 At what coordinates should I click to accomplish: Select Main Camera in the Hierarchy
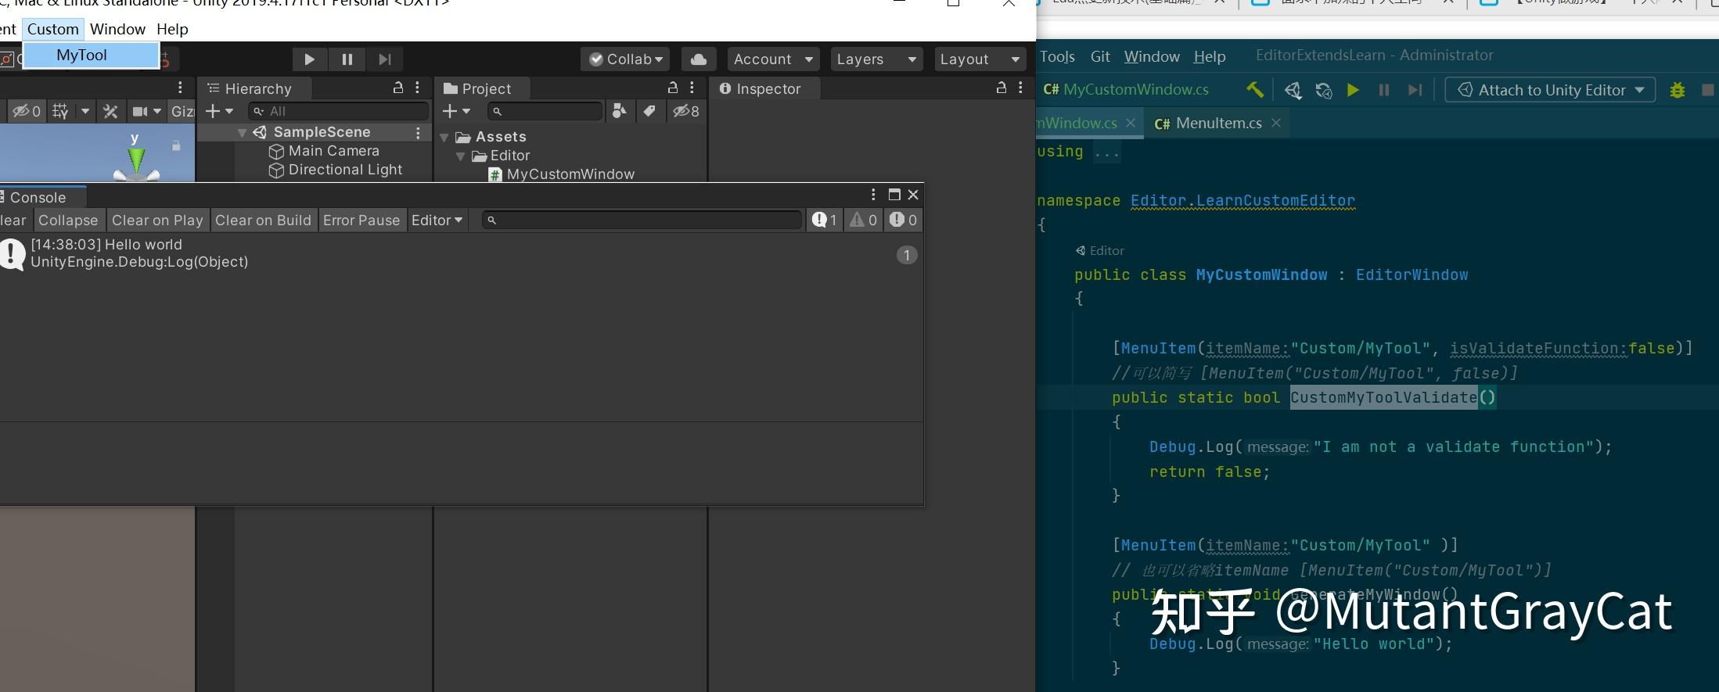[x=333, y=151]
